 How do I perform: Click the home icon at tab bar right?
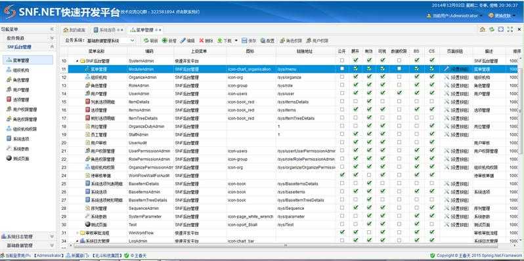pos(482,30)
